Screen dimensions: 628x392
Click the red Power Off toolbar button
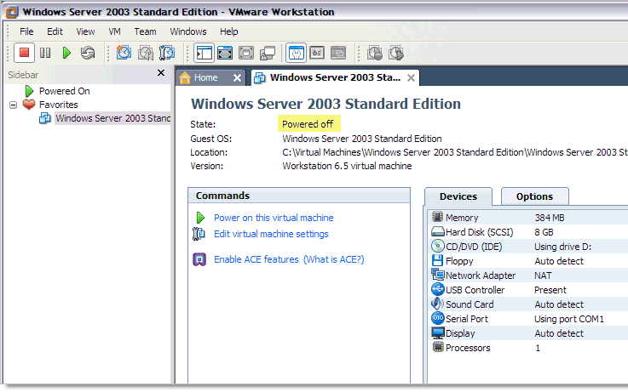[x=24, y=53]
